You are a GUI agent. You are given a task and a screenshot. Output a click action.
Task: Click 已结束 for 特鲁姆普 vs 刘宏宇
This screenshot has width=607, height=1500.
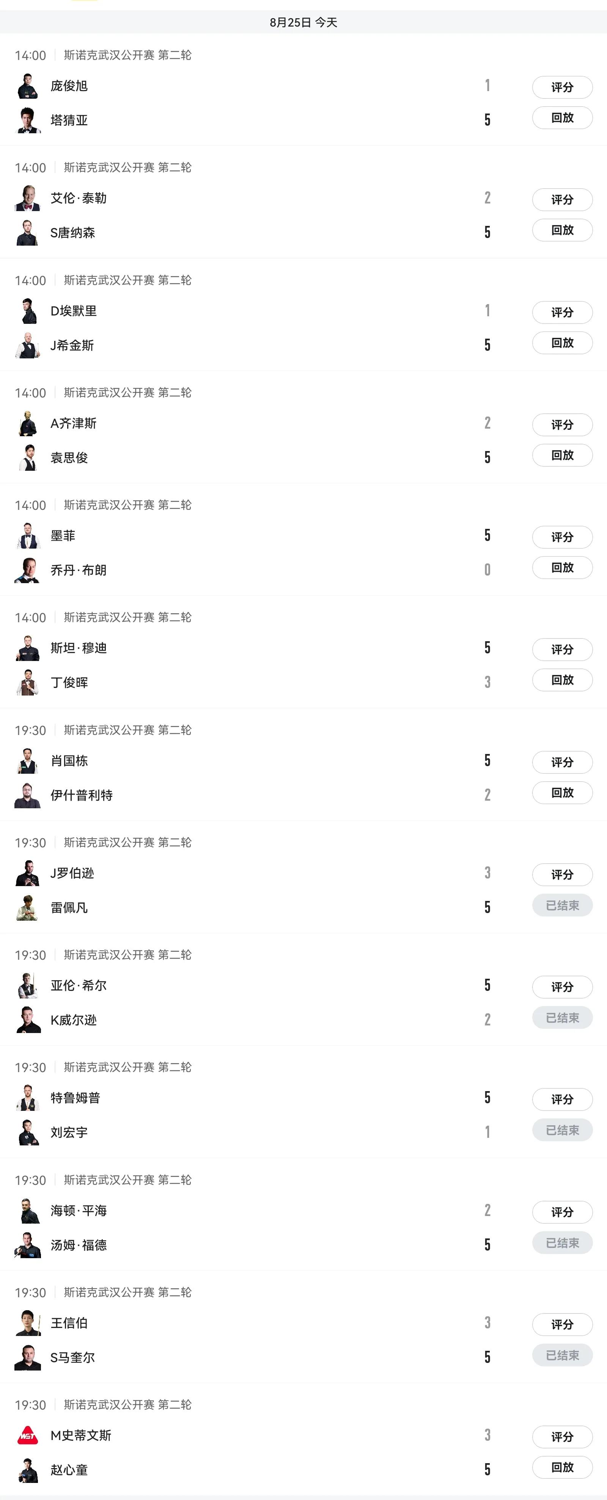click(x=562, y=1130)
